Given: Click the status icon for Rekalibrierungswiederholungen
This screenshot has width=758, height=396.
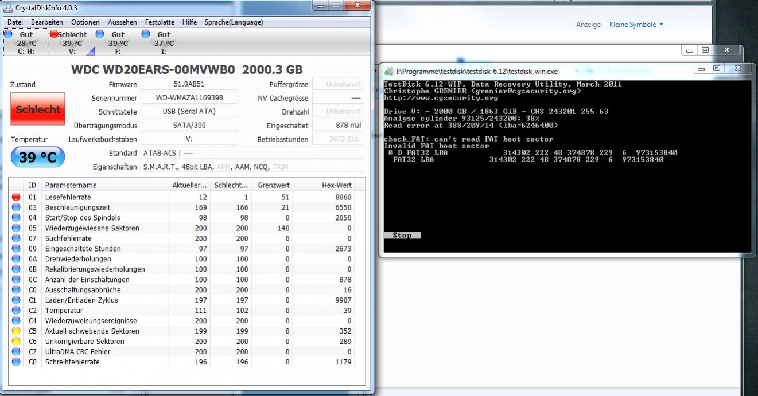Looking at the screenshot, I should click(x=16, y=269).
